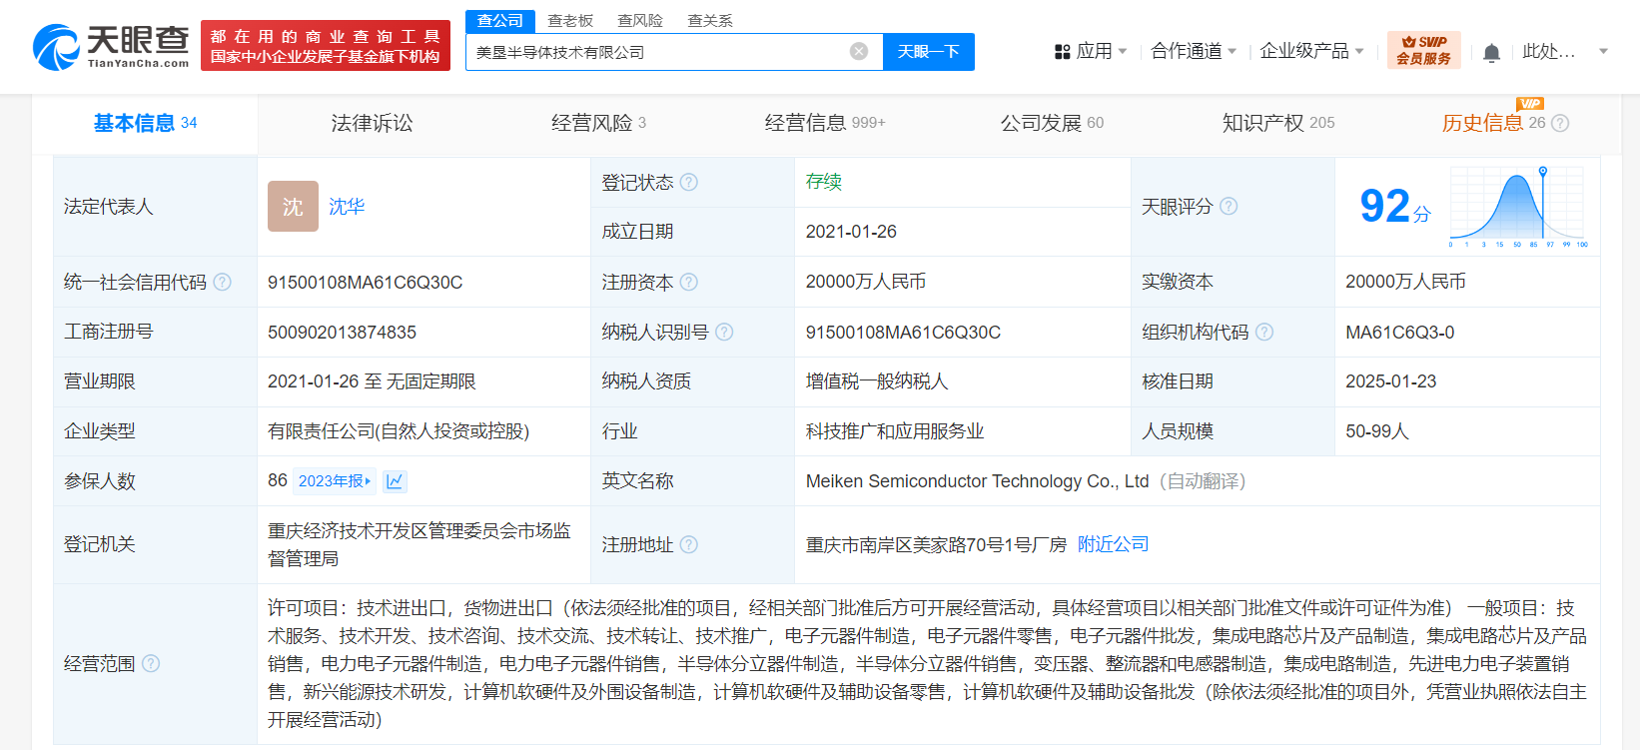Image resolution: width=1640 pixels, height=750 pixels.
Task: Click help icon beside 统一社会信用代码
Action: pyautogui.click(x=223, y=283)
